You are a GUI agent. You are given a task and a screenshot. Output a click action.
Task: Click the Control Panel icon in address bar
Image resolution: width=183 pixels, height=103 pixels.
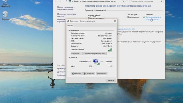coord(70,1)
